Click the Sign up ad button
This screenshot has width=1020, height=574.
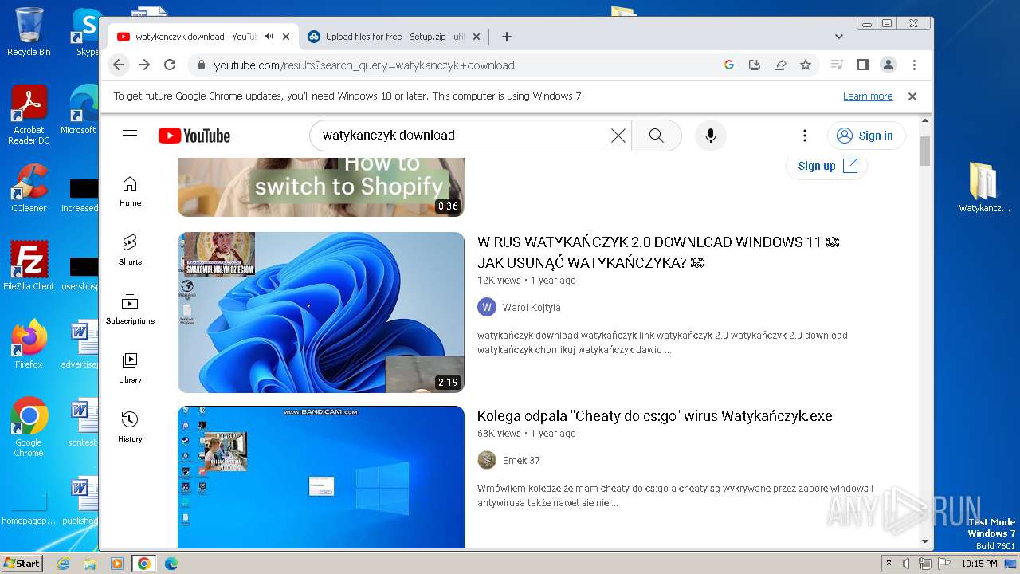pos(826,166)
